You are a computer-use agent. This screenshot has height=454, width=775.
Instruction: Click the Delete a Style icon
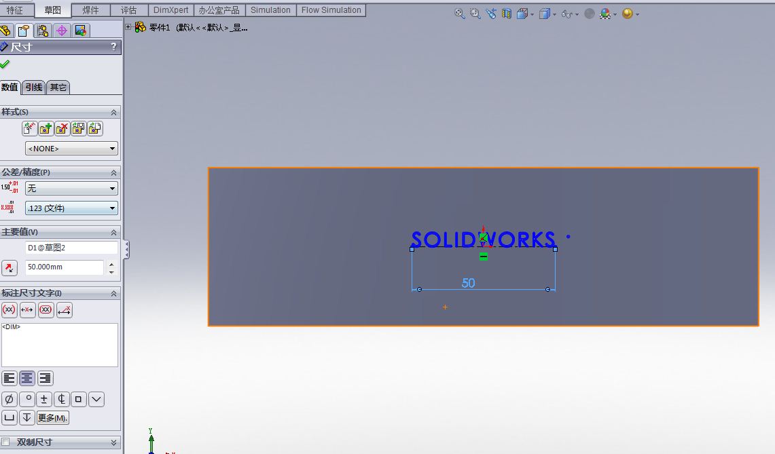[x=62, y=128]
